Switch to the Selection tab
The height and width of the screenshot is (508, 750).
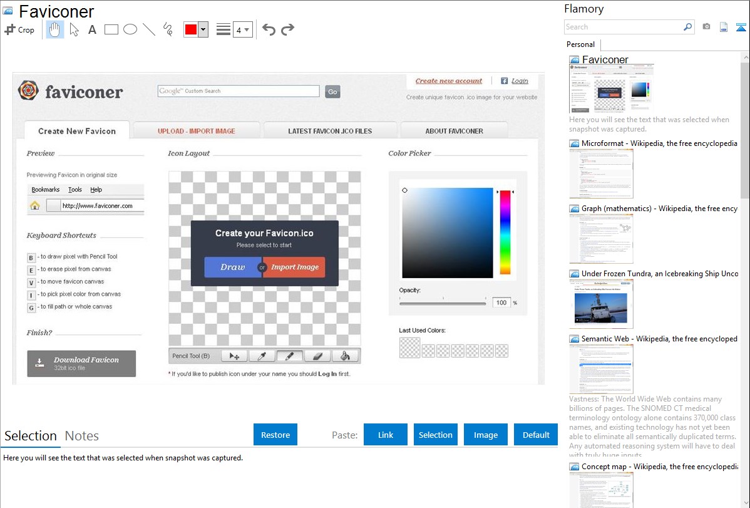(x=31, y=436)
